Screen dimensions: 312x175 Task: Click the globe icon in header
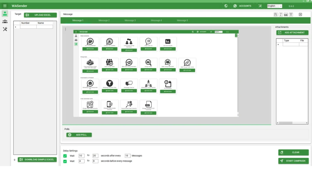226,6
